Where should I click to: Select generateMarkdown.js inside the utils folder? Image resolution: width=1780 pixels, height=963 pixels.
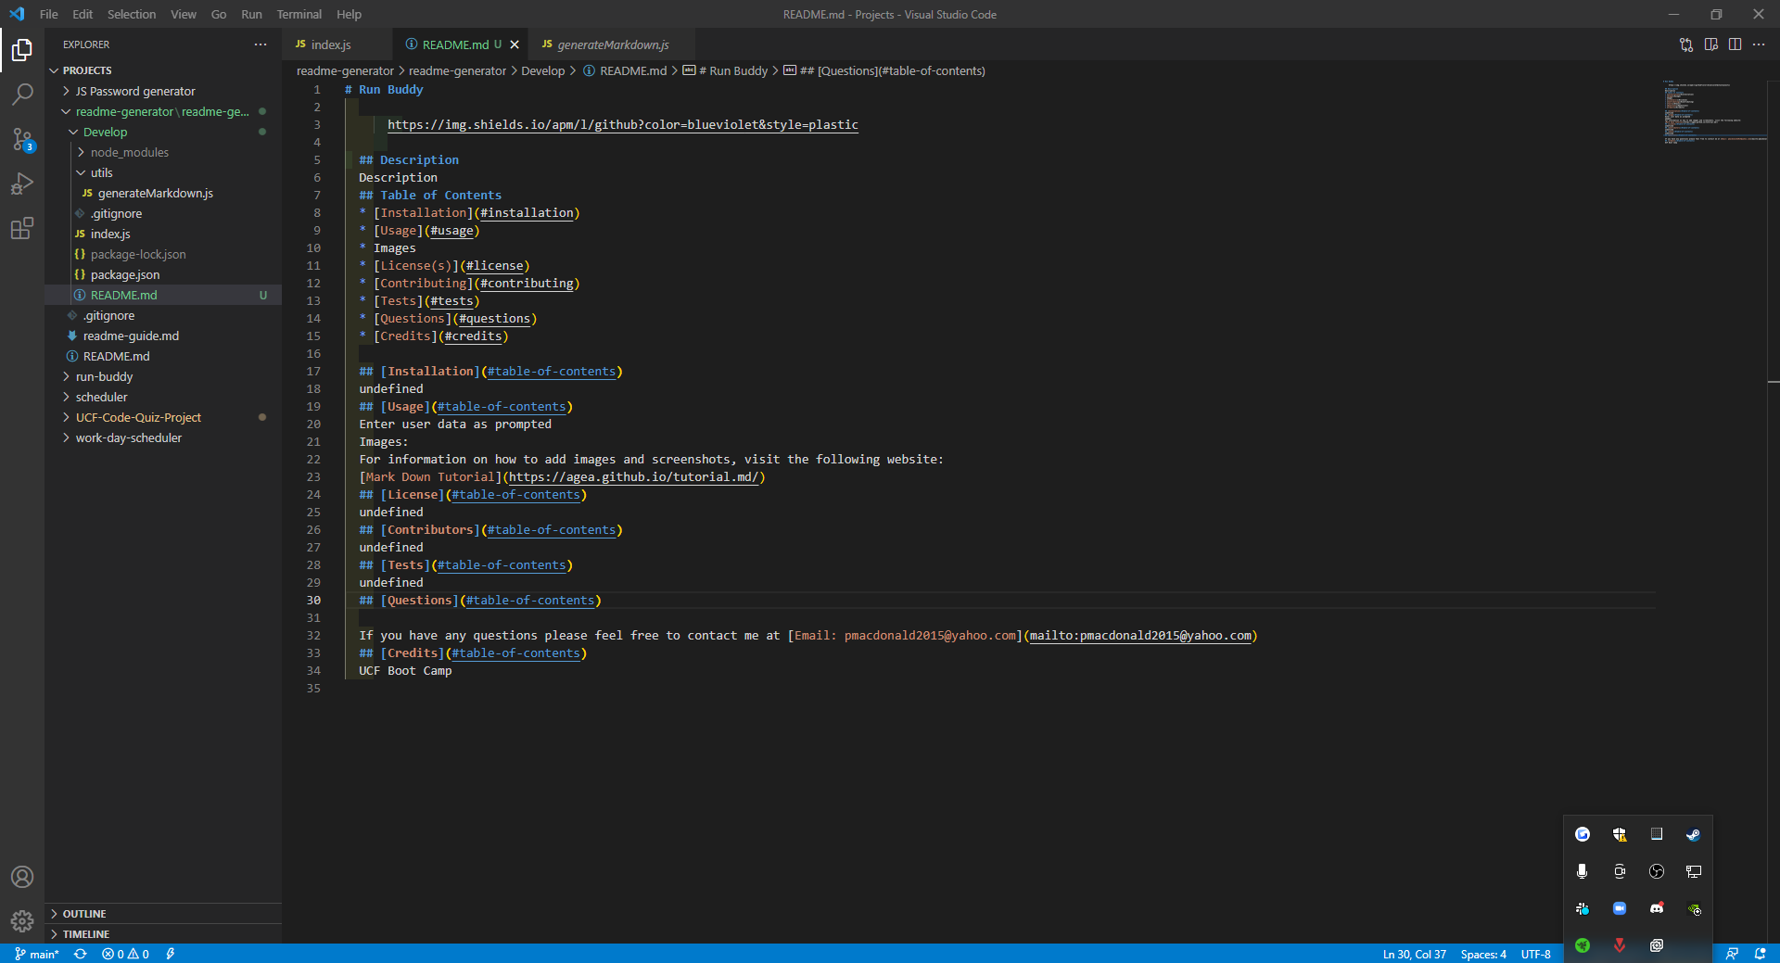point(155,193)
